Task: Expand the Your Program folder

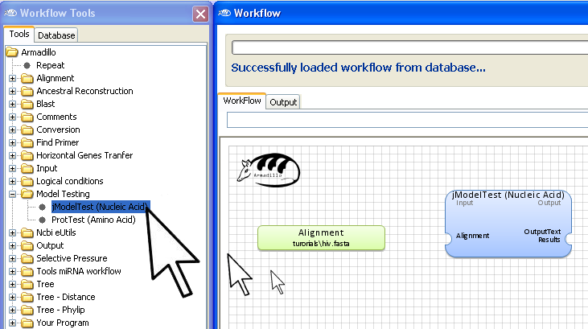Action: pos(12,323)
